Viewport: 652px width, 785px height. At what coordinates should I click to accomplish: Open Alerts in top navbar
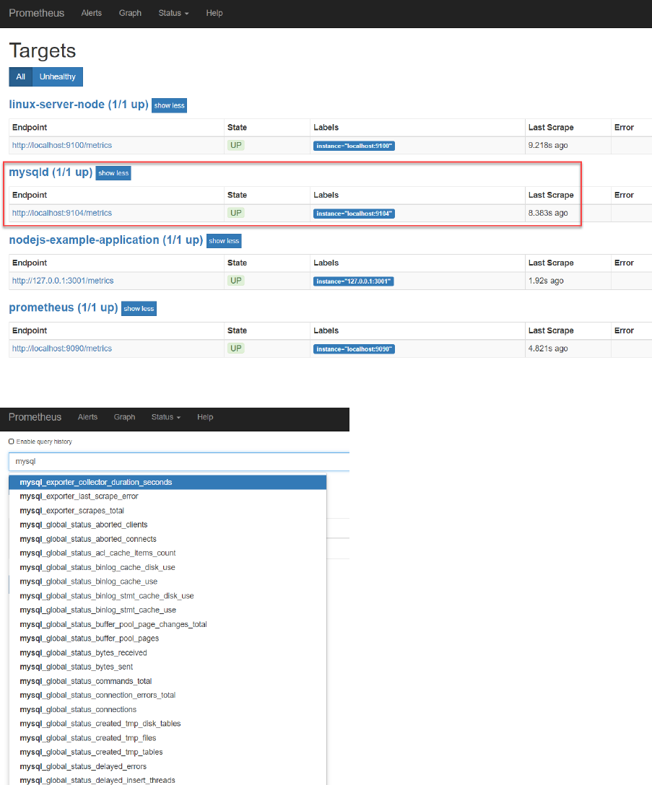point(91,13)
